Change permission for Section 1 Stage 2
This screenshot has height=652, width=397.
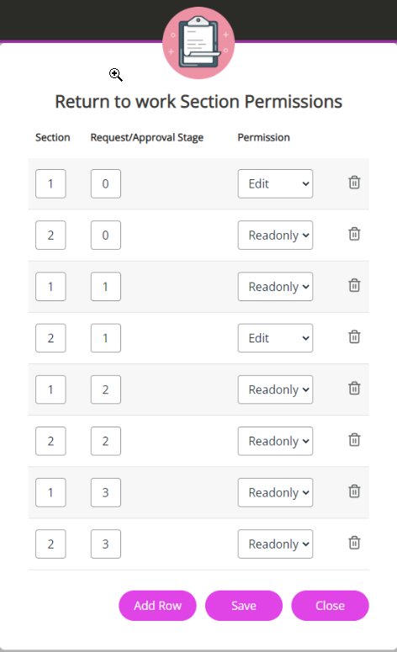(x=275, y=390)
